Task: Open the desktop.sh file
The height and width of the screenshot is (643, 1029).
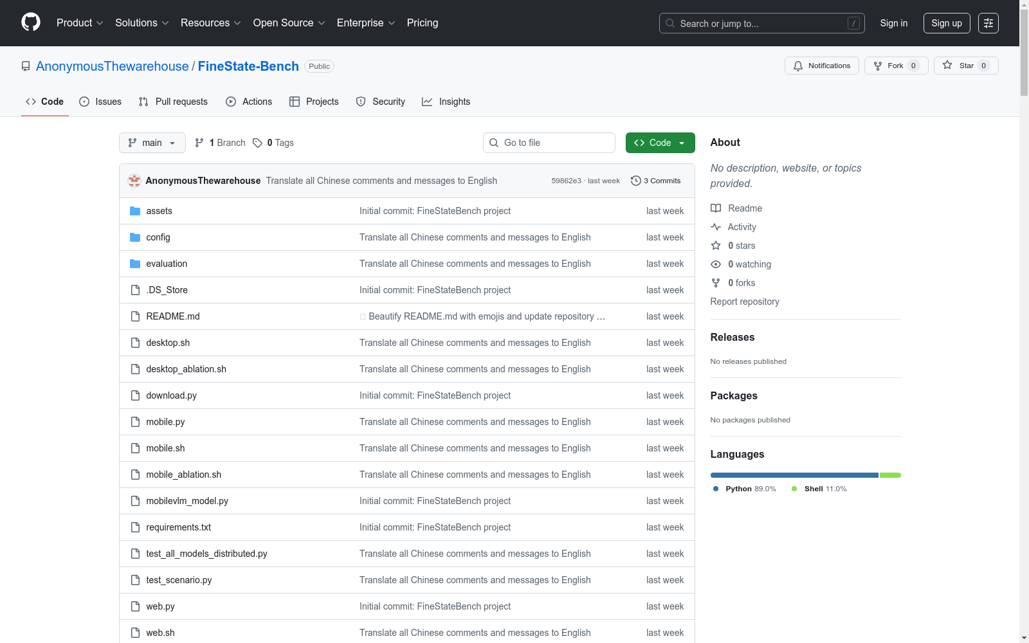Action: click(x=168, y=343)
